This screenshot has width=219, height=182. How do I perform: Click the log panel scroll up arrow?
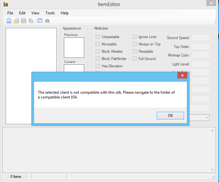click(212, 131)
